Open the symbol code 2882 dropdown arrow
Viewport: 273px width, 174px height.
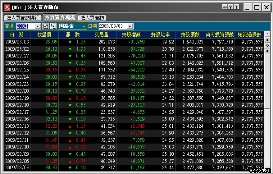[x=38, y=26]
